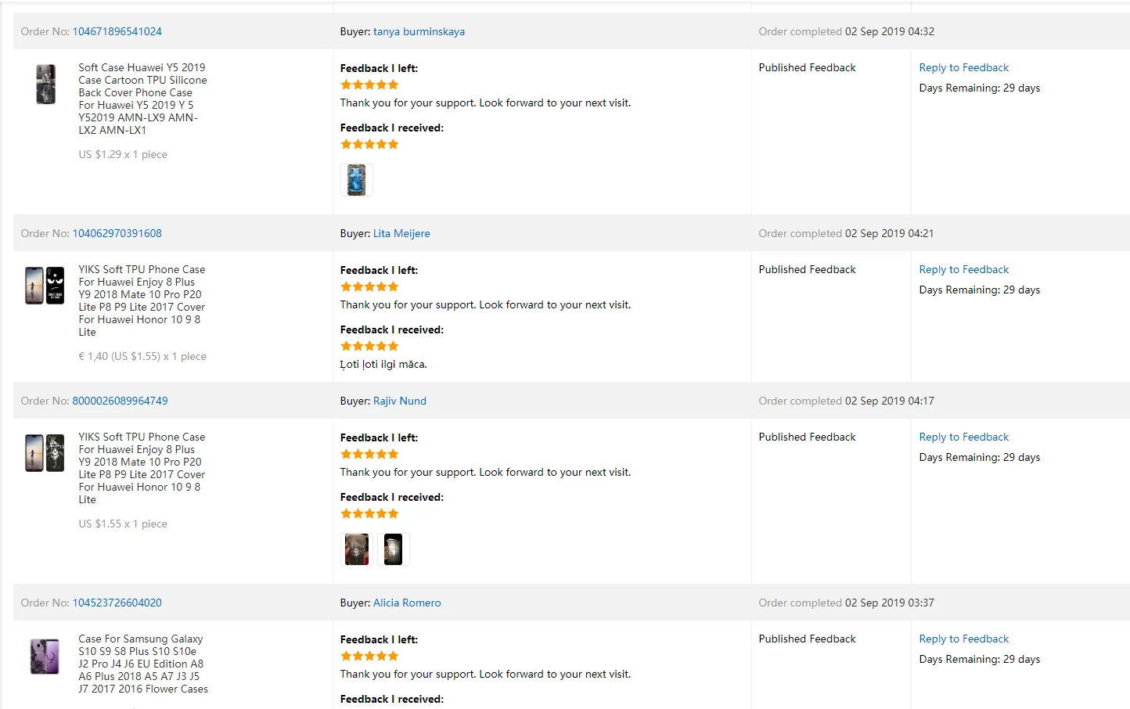Viewport: 1130px width, 709px height.
Task: Reply to Feedback for Rajiv Nund's order
Action: click(x=964, y=437)
